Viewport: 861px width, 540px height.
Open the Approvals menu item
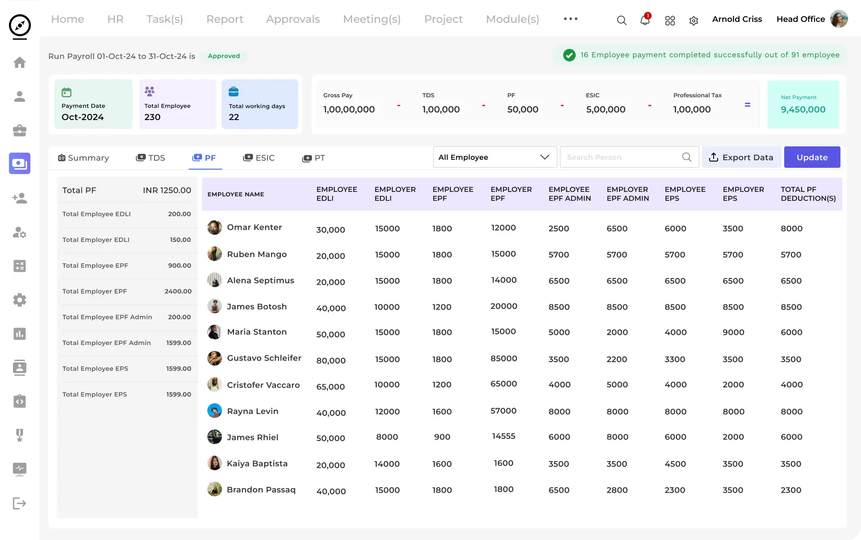tap(293, 19)
